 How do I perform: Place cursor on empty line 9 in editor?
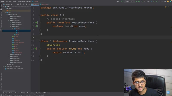106,38
